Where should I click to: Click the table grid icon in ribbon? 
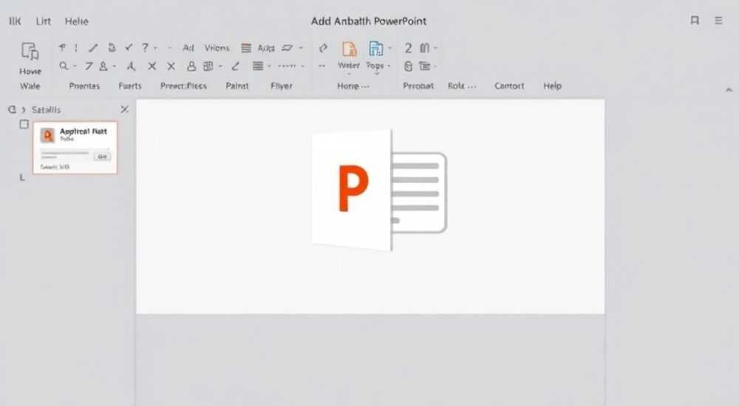point(208,66)
